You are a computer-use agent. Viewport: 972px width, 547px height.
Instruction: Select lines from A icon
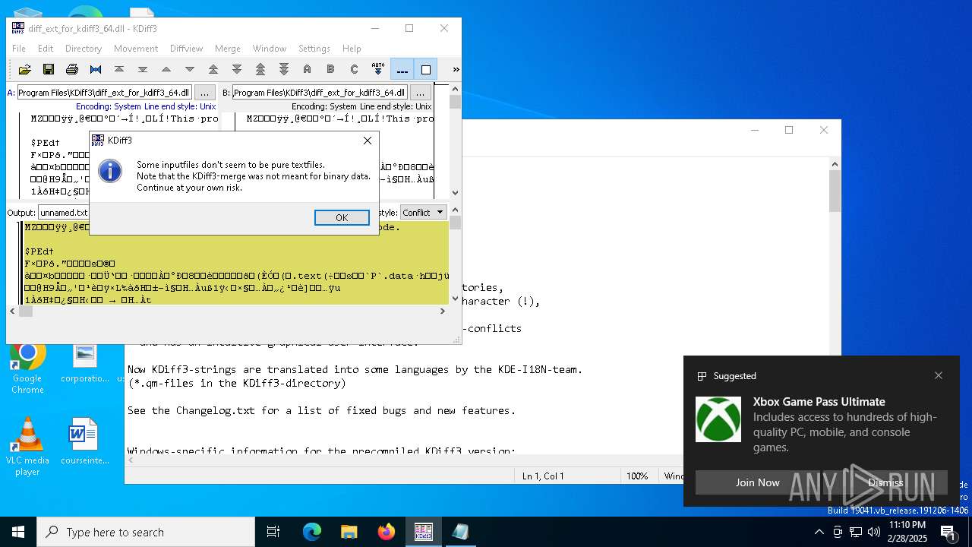[307, 69]
